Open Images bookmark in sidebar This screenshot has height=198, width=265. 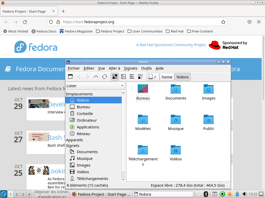(93, 165)
